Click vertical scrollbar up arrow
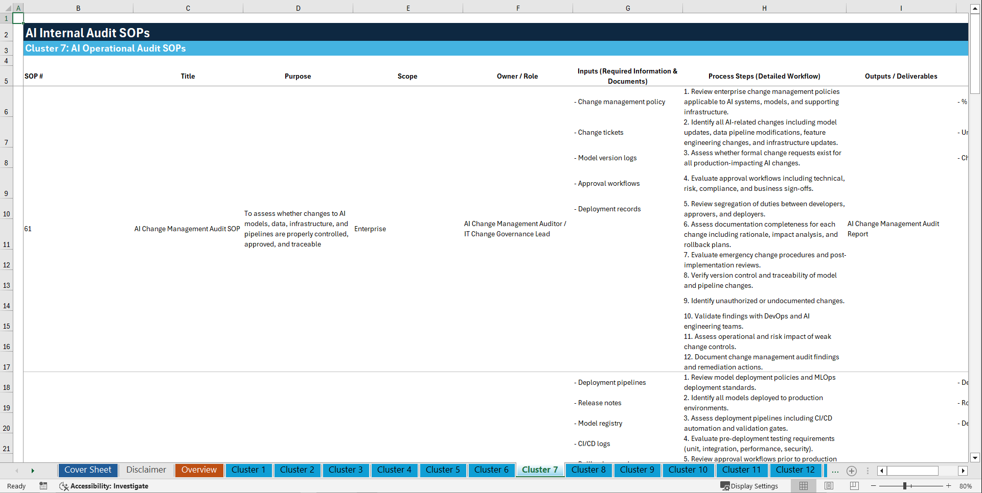The width and height of the screenshot is (982, 493). 975,9
